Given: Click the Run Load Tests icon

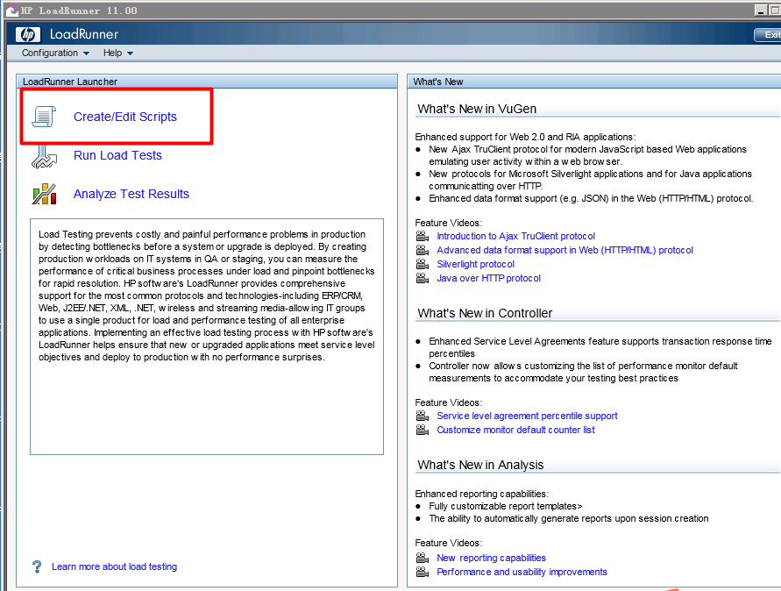Looking at the screenshot, I should (x=45, y=156).
